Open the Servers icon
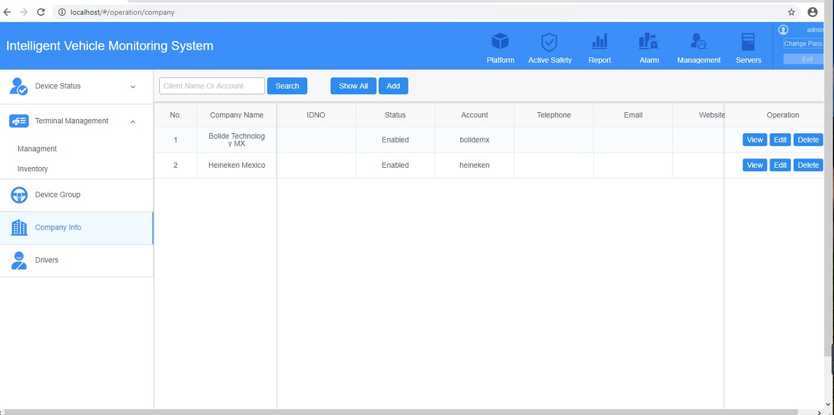 point(748,41)
